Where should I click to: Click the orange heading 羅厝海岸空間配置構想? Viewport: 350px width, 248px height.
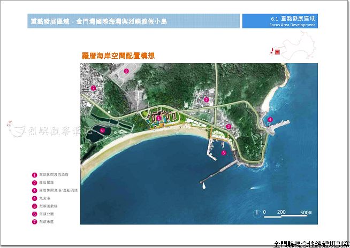click(118, 56)
